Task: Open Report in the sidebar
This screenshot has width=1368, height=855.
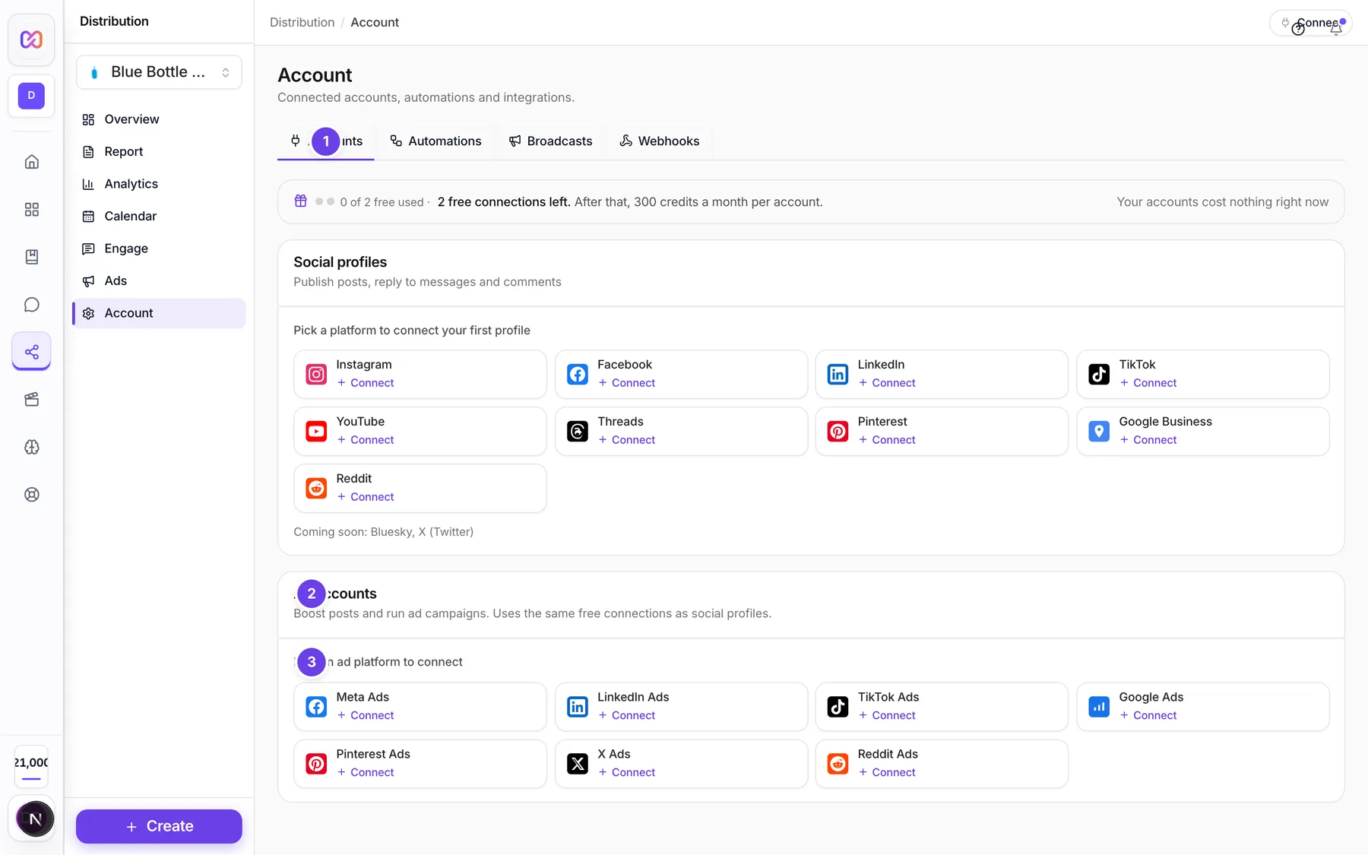Action: [159, 152]
